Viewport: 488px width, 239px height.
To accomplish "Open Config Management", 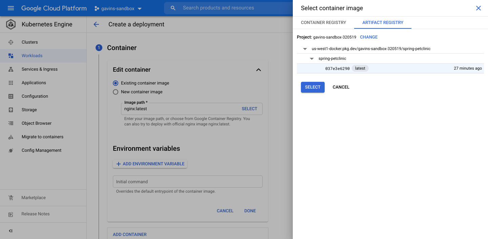I will click(x=41, y=150).
